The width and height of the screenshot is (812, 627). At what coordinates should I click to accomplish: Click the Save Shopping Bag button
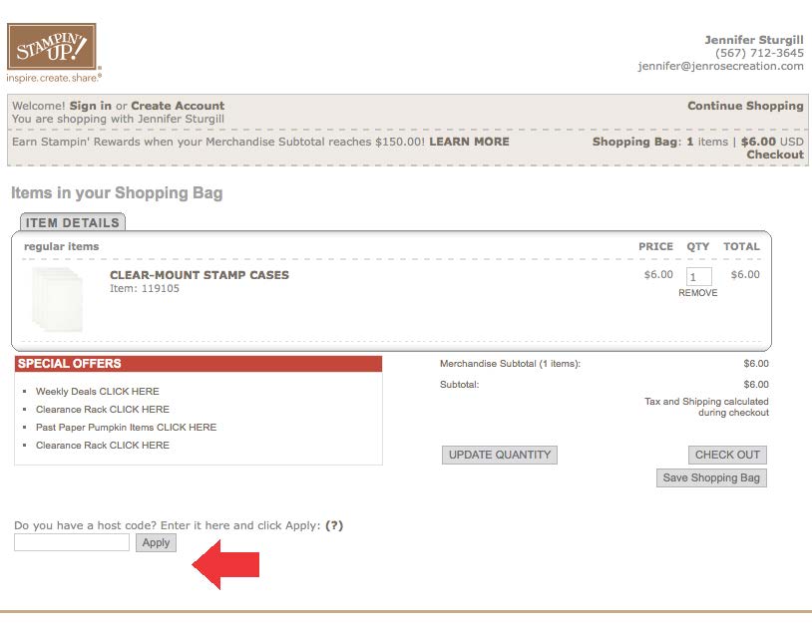coord(711,478)
